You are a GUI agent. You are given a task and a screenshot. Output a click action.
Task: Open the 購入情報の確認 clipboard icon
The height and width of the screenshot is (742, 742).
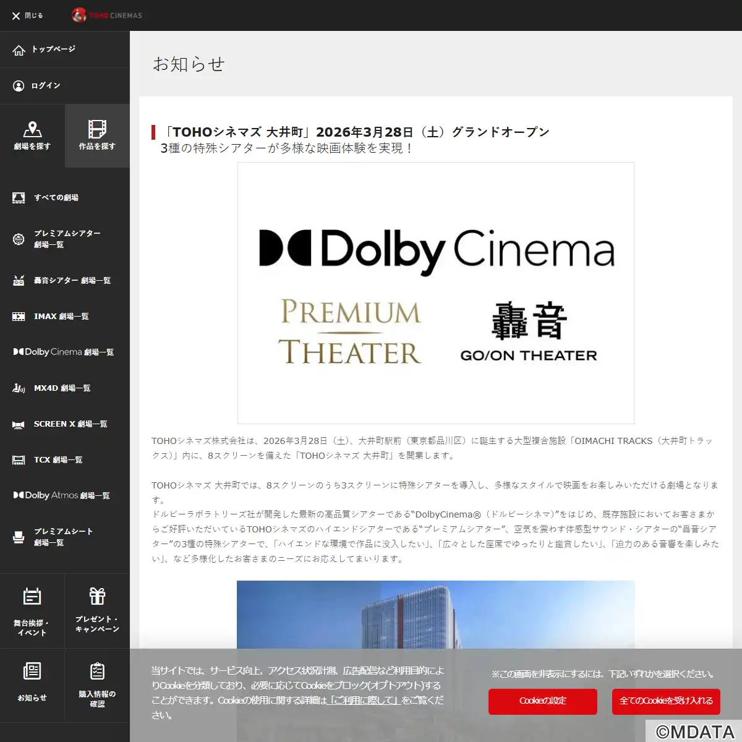tap(97, 672)
